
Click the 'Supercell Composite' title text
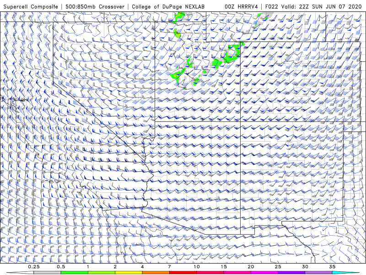[31, 7]
